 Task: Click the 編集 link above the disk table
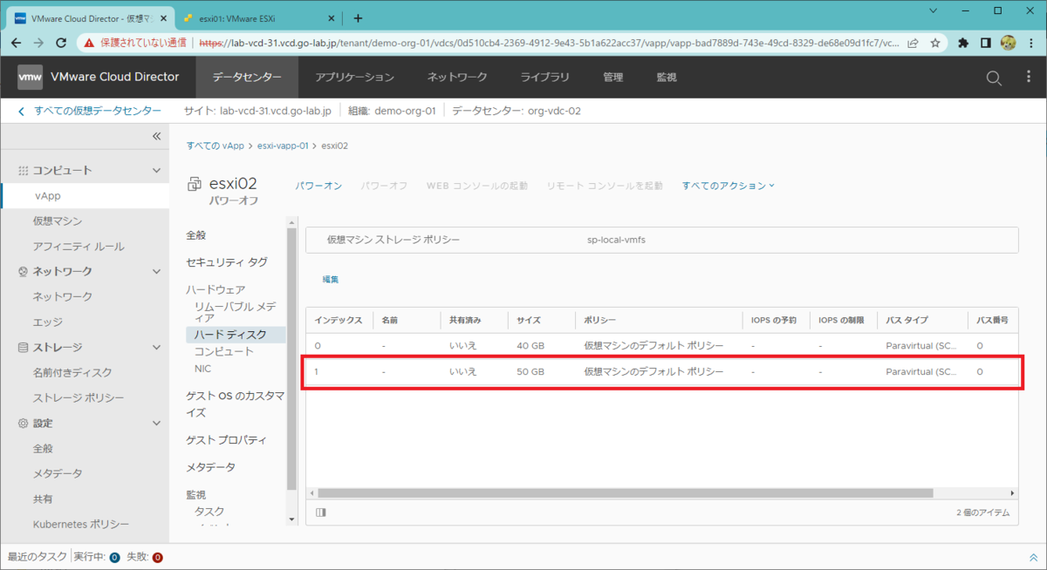[331, 279]
